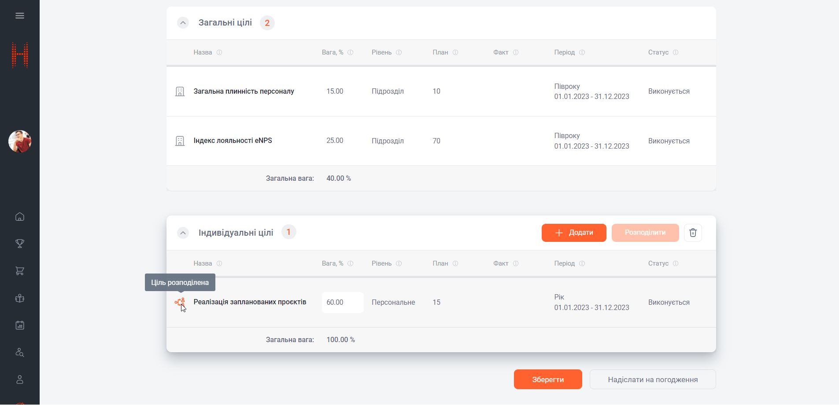The width and height of the screenshot is (839, 405).
Task: Click info icon next to Статус in Загальні цілі
Action: pyautogui.click(x=676, y=52)
